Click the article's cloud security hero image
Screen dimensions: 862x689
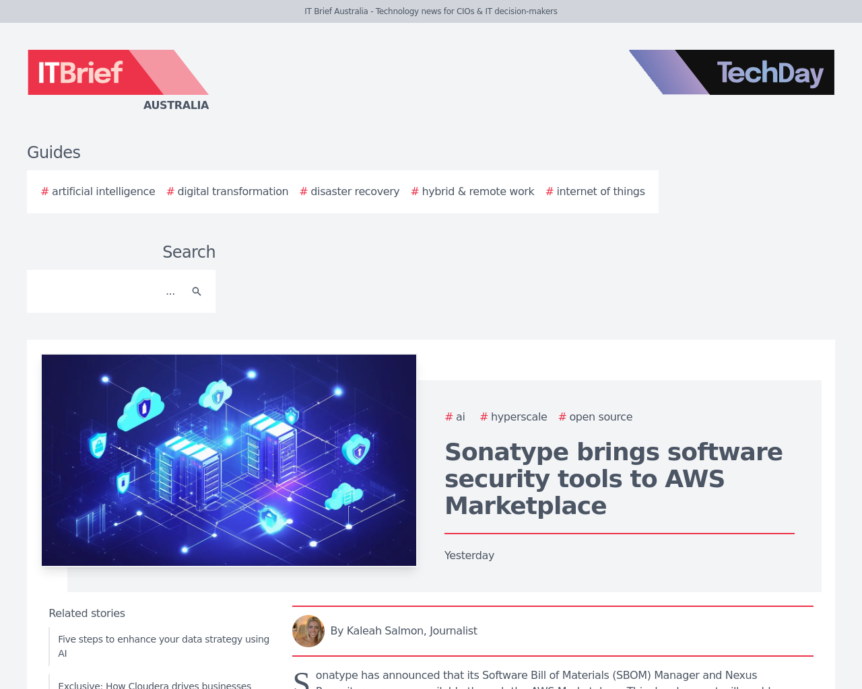pyautogui.click(x=229, y=460)
